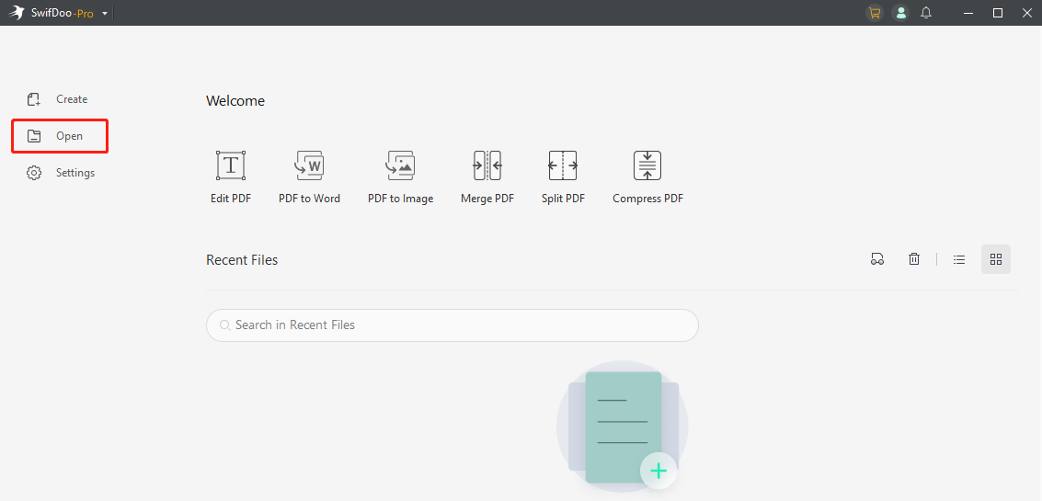Image resolution: width=1042 pixels, height=501 pixels.
Task: Close the SwifDoo window
Action: click(1026, 13)
